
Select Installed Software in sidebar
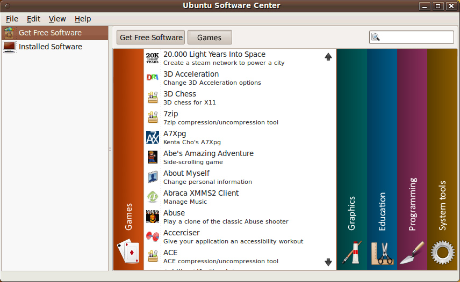pyautogui.click(x=55, y=47)
